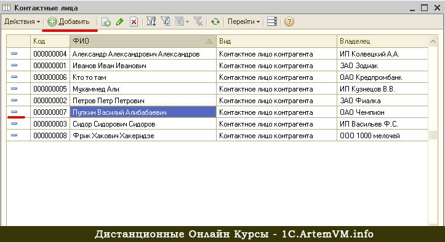Click row icon for Иванов Иван Иванович

tap(14, 65)
